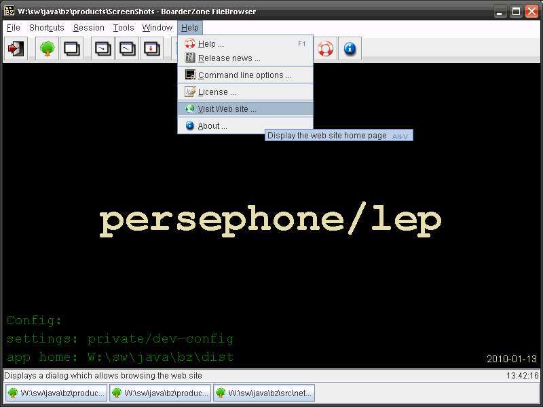This screenshot has height=407, width=543.
Task: Open the Tools menu
Action: click(124, 28)
